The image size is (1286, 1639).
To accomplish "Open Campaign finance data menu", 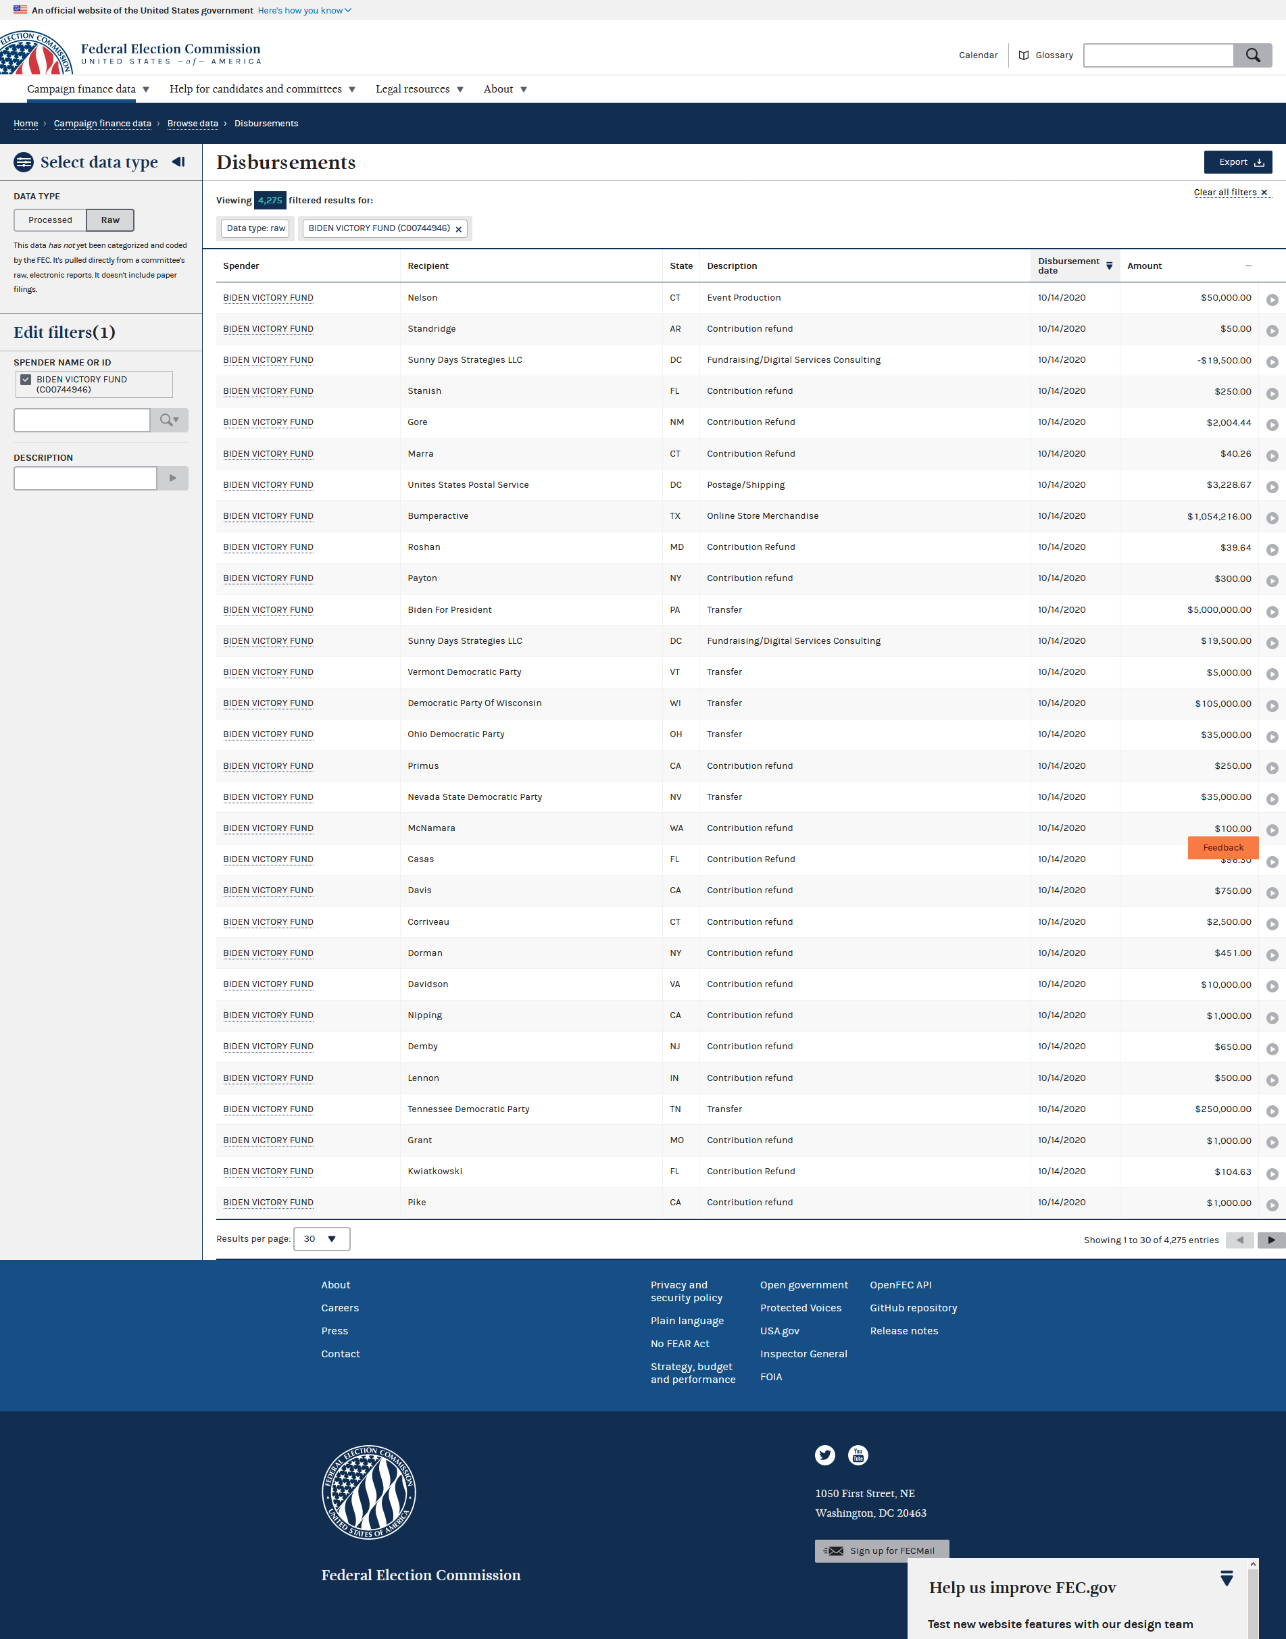I will coord(88,89).
